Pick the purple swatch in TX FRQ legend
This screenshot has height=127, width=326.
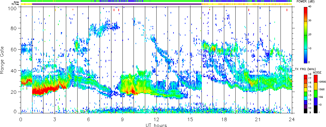(306, 107)
